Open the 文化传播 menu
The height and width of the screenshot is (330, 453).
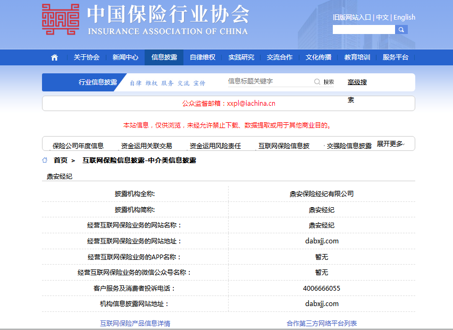(318, 57)
